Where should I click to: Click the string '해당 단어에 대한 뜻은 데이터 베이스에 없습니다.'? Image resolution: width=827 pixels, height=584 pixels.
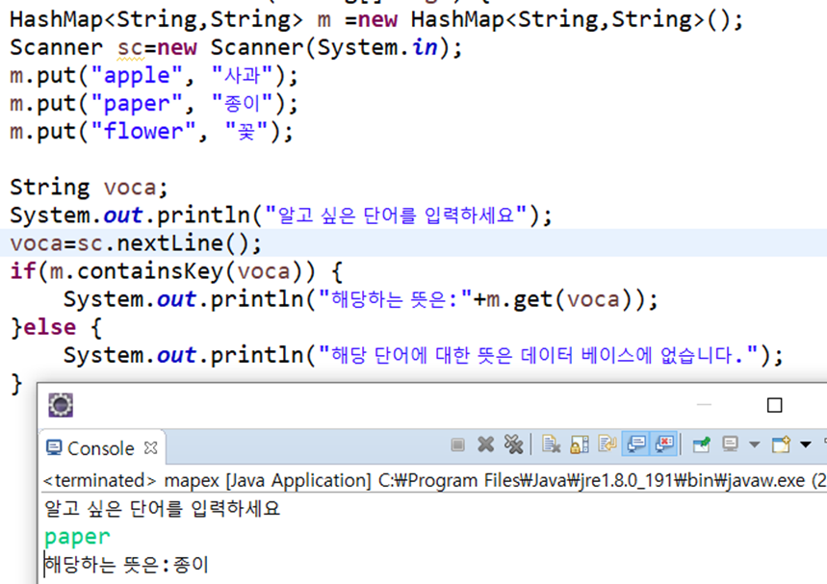(538, 355)
